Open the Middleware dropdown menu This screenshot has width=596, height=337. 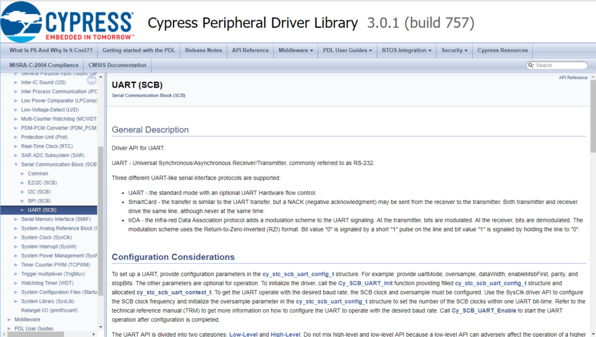296,51
